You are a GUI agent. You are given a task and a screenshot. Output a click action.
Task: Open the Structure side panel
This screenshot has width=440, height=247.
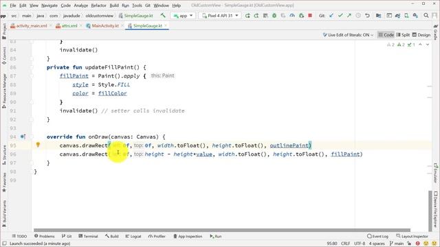pos(4,155)
